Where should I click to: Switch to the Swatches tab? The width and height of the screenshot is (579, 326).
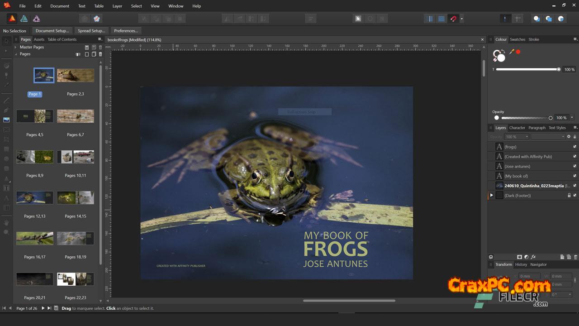[517, 39]
